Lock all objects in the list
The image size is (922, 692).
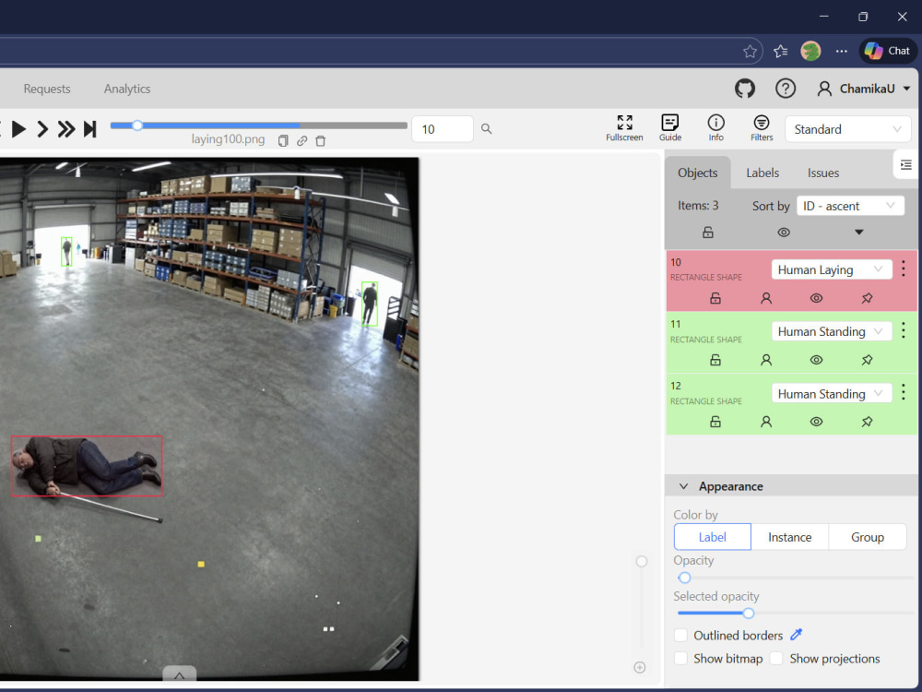[708, 232]
